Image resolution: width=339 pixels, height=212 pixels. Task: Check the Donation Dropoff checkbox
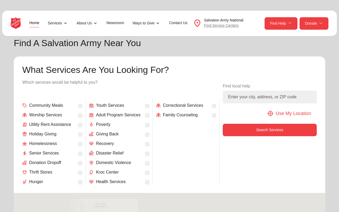pyautogui.click(x=80, y=163)
